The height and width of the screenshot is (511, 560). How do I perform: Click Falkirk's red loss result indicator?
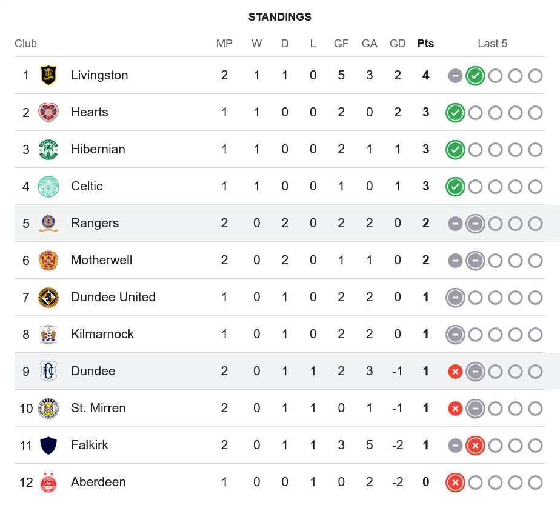(x=475, y=446)
